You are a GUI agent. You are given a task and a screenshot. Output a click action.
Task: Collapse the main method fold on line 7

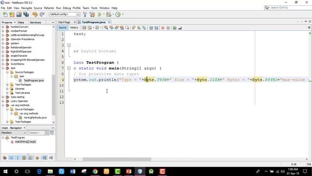pos(69,68)
